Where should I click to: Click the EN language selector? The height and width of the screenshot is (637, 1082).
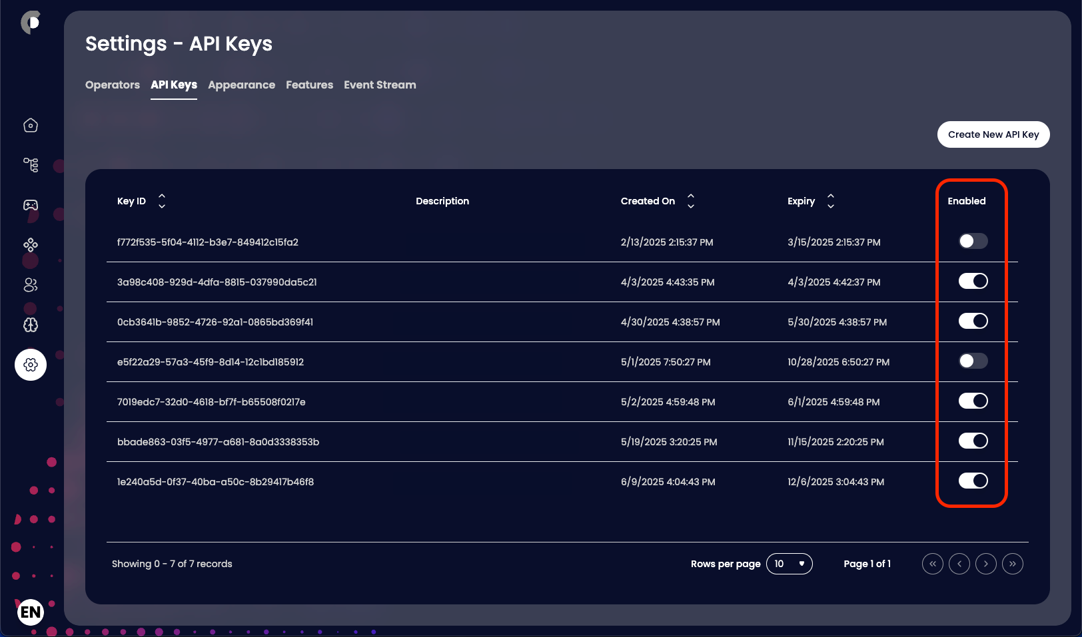pyautogui.click(x=29, y=612)
